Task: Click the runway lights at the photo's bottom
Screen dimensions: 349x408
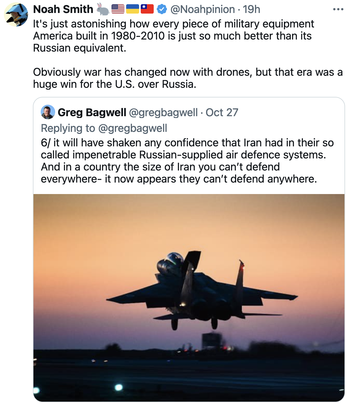Action: 119,387
